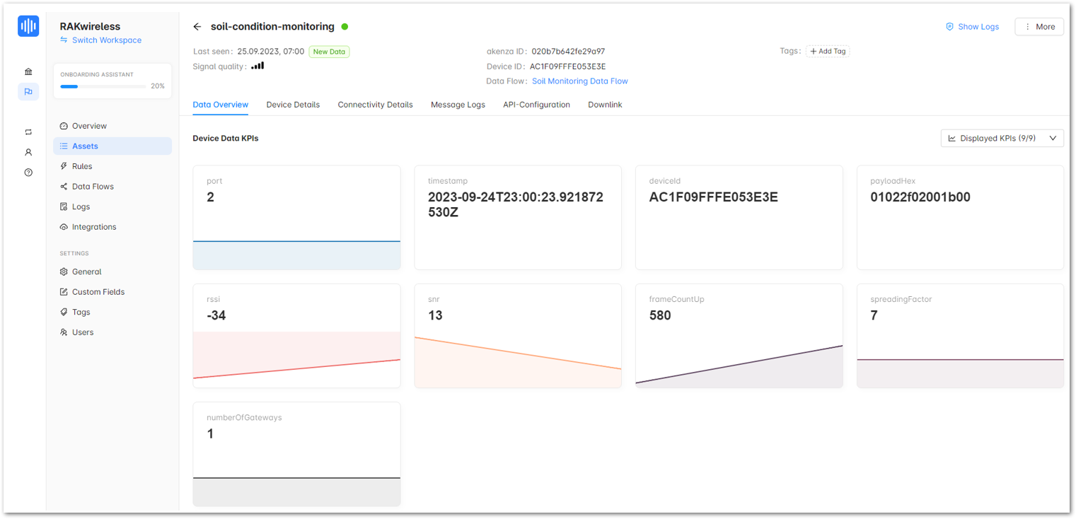Click the frameCountUp purple trend chart
Image resolution: width=1076 pixels, height=519 pixels.
[739, 366]
